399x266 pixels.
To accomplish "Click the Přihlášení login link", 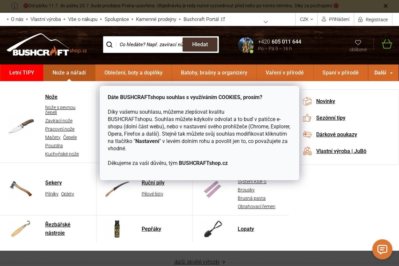I will 339,19.
